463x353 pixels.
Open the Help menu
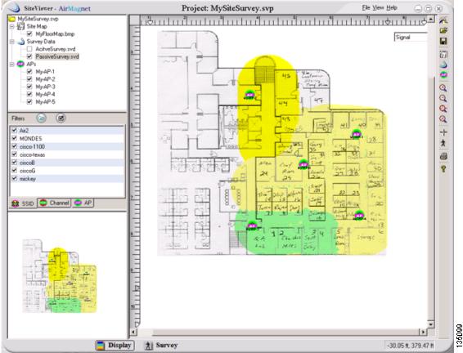392,7
